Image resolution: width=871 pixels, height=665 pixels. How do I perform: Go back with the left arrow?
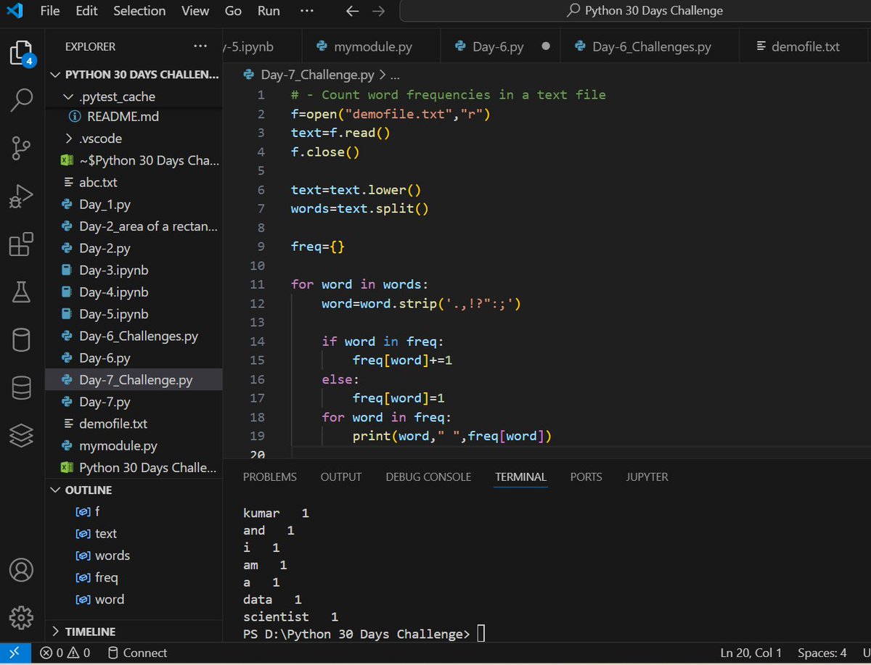pos(352,11)
